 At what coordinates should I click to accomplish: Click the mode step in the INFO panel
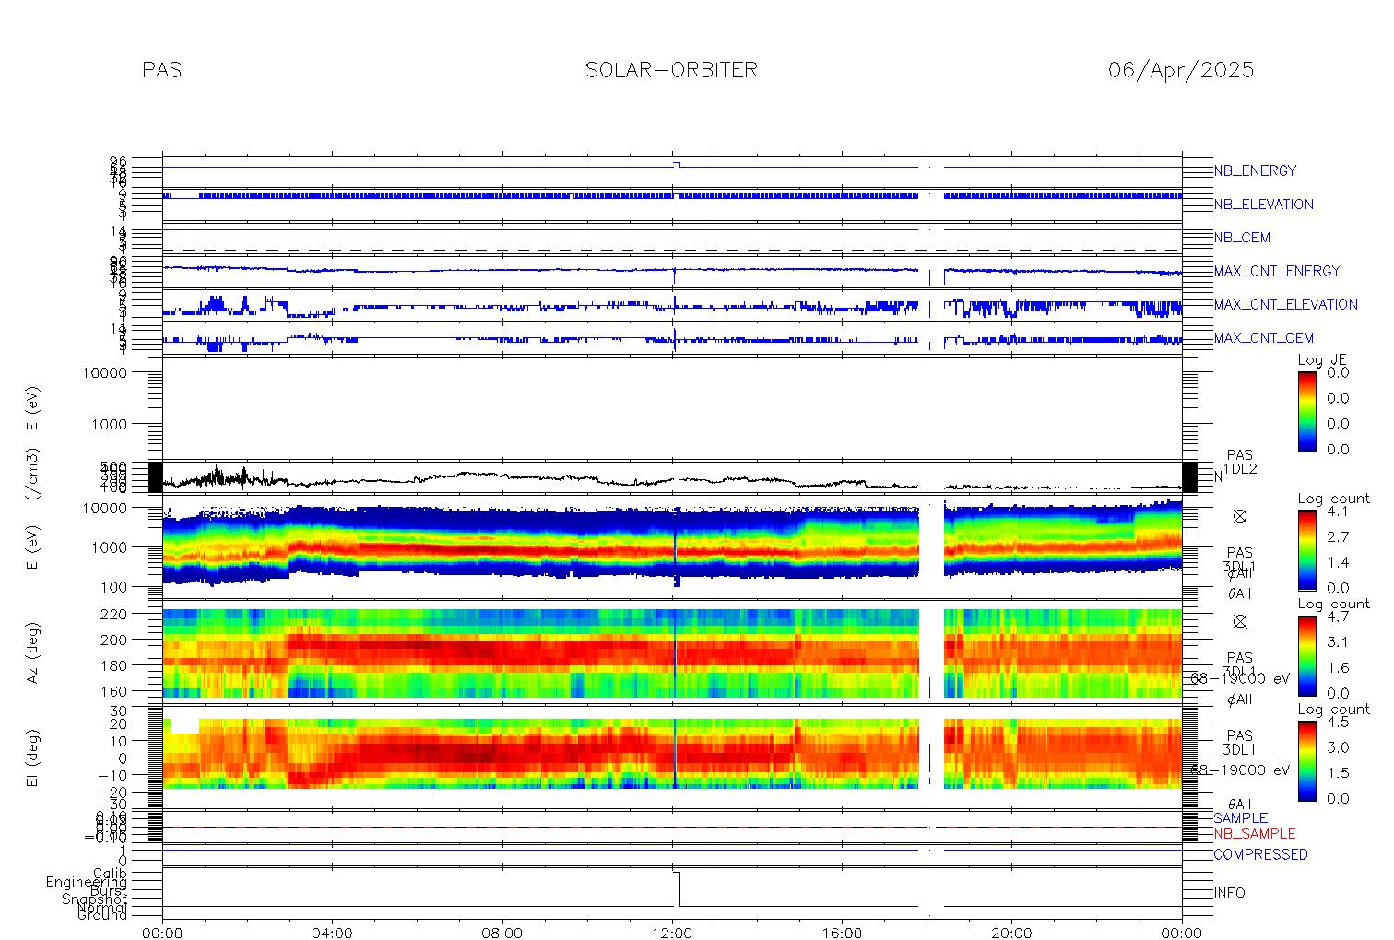coord(679,888)
